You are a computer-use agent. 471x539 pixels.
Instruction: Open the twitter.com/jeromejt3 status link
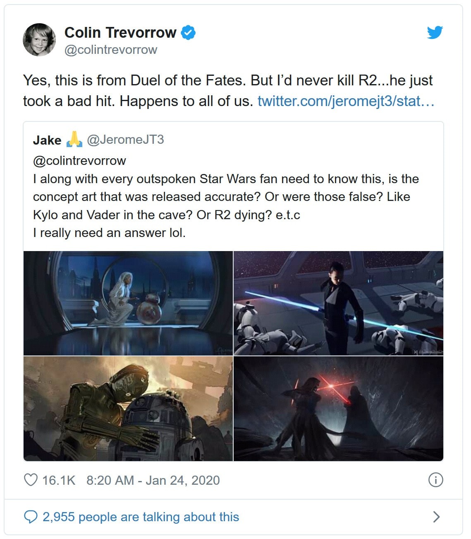pos(346,101)
